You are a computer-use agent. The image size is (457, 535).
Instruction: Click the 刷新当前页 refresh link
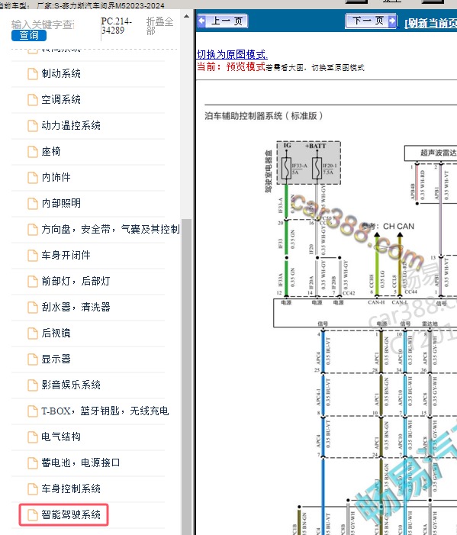[x=430, y=23]
